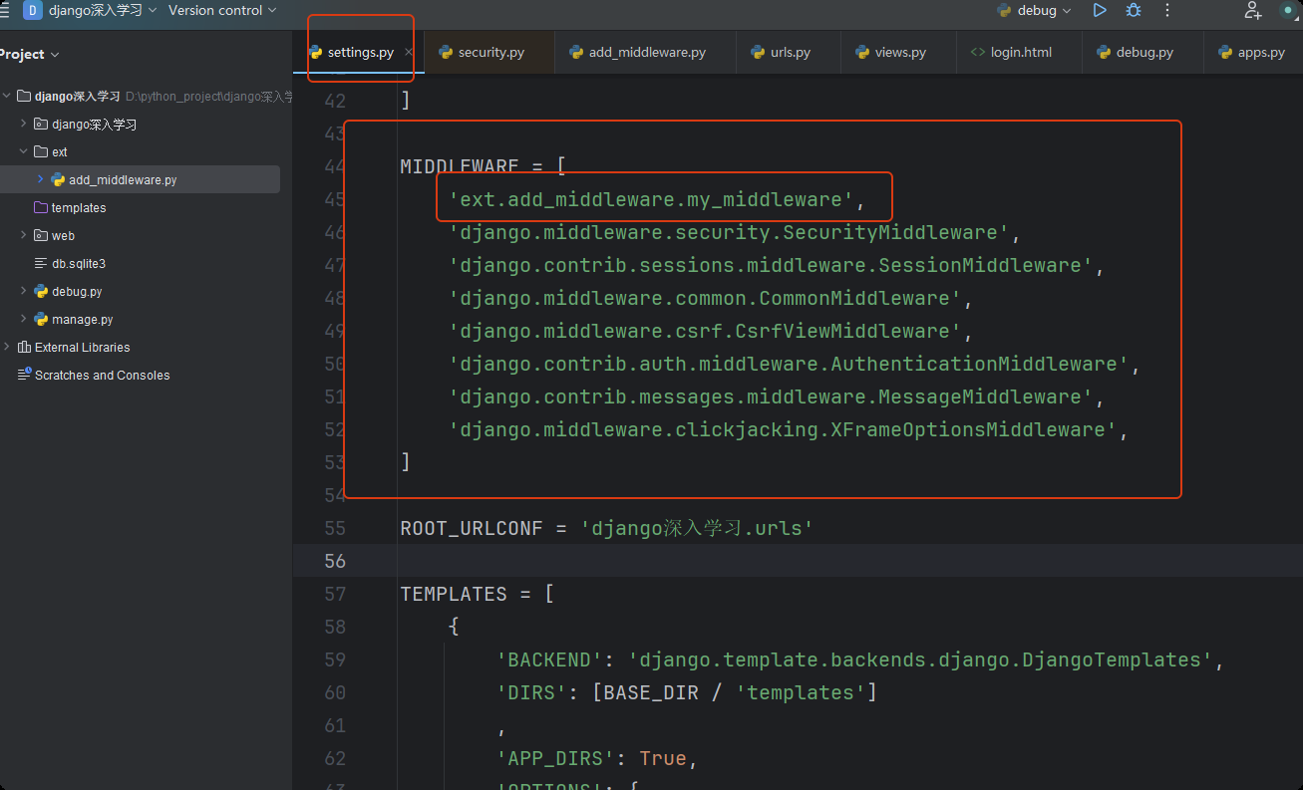Select add_middleware.py file in the tree
The height and width of the screenshot is (790, 1303).
(x=123, y=180)
